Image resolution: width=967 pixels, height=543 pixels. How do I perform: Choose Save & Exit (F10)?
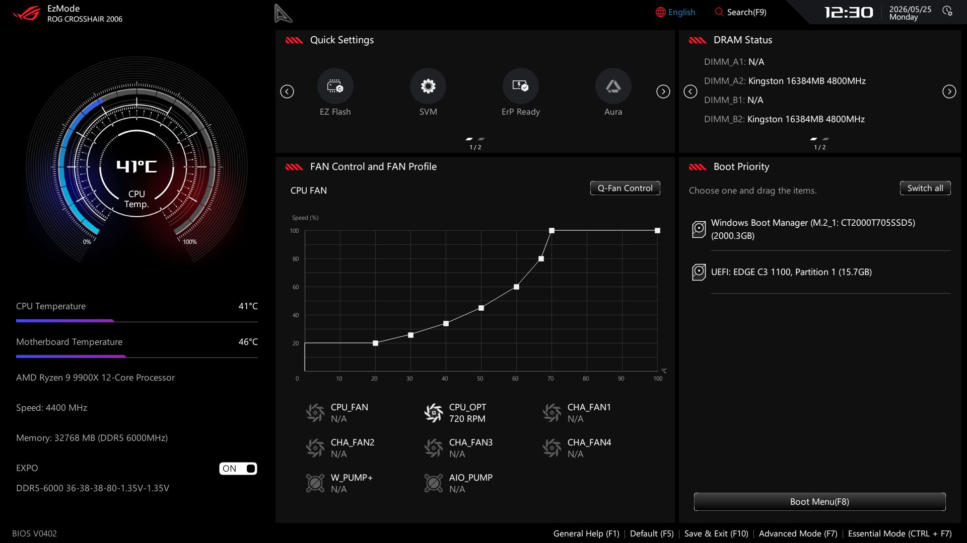[716, 533]
